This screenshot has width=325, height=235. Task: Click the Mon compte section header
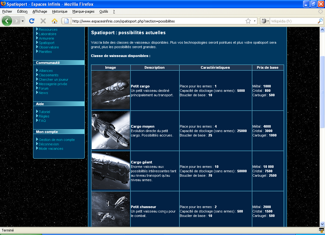click(59, 132)
